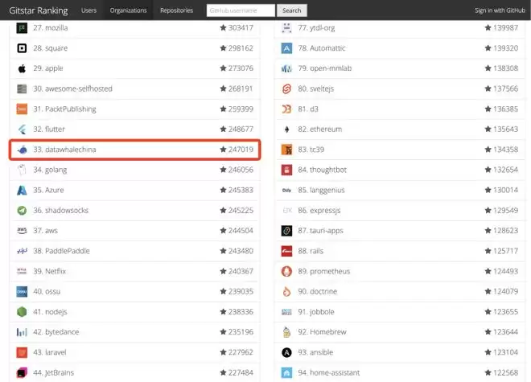Click the nodejs hexagon logo icon
This screenshot has height=382, width=531.
click(23, 311)
